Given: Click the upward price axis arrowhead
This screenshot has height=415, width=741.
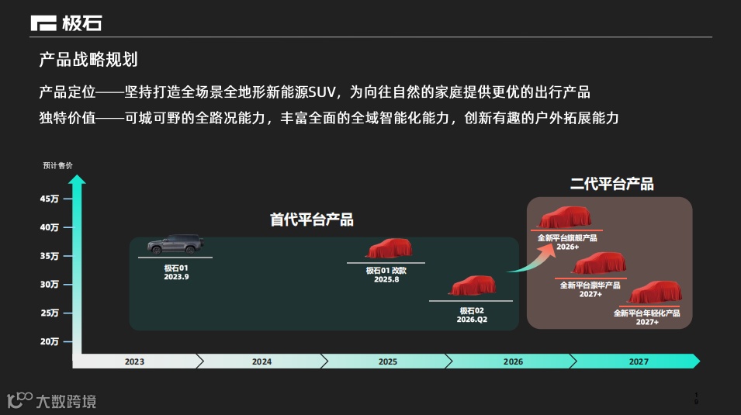Looking at the screenshot, I should [77, 180].
